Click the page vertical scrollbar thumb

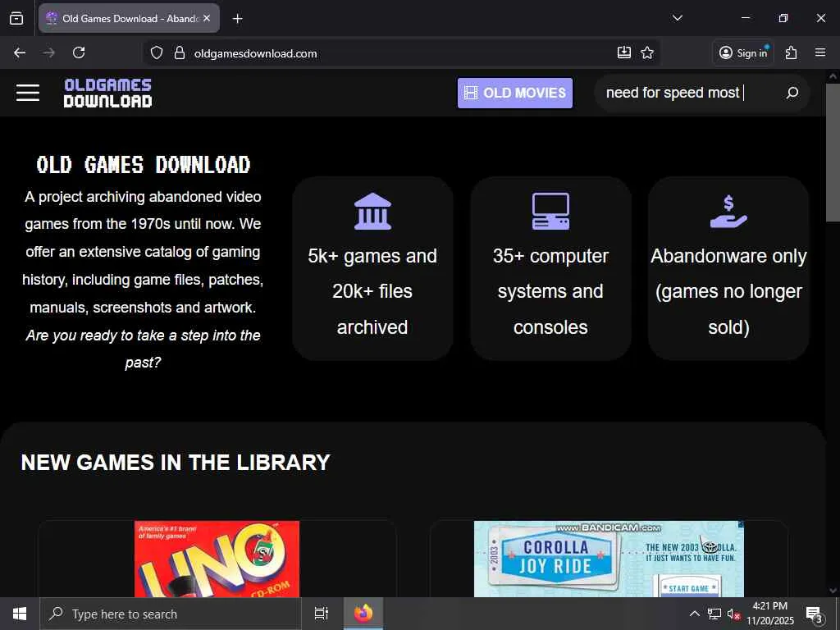[x=833, y=153]
